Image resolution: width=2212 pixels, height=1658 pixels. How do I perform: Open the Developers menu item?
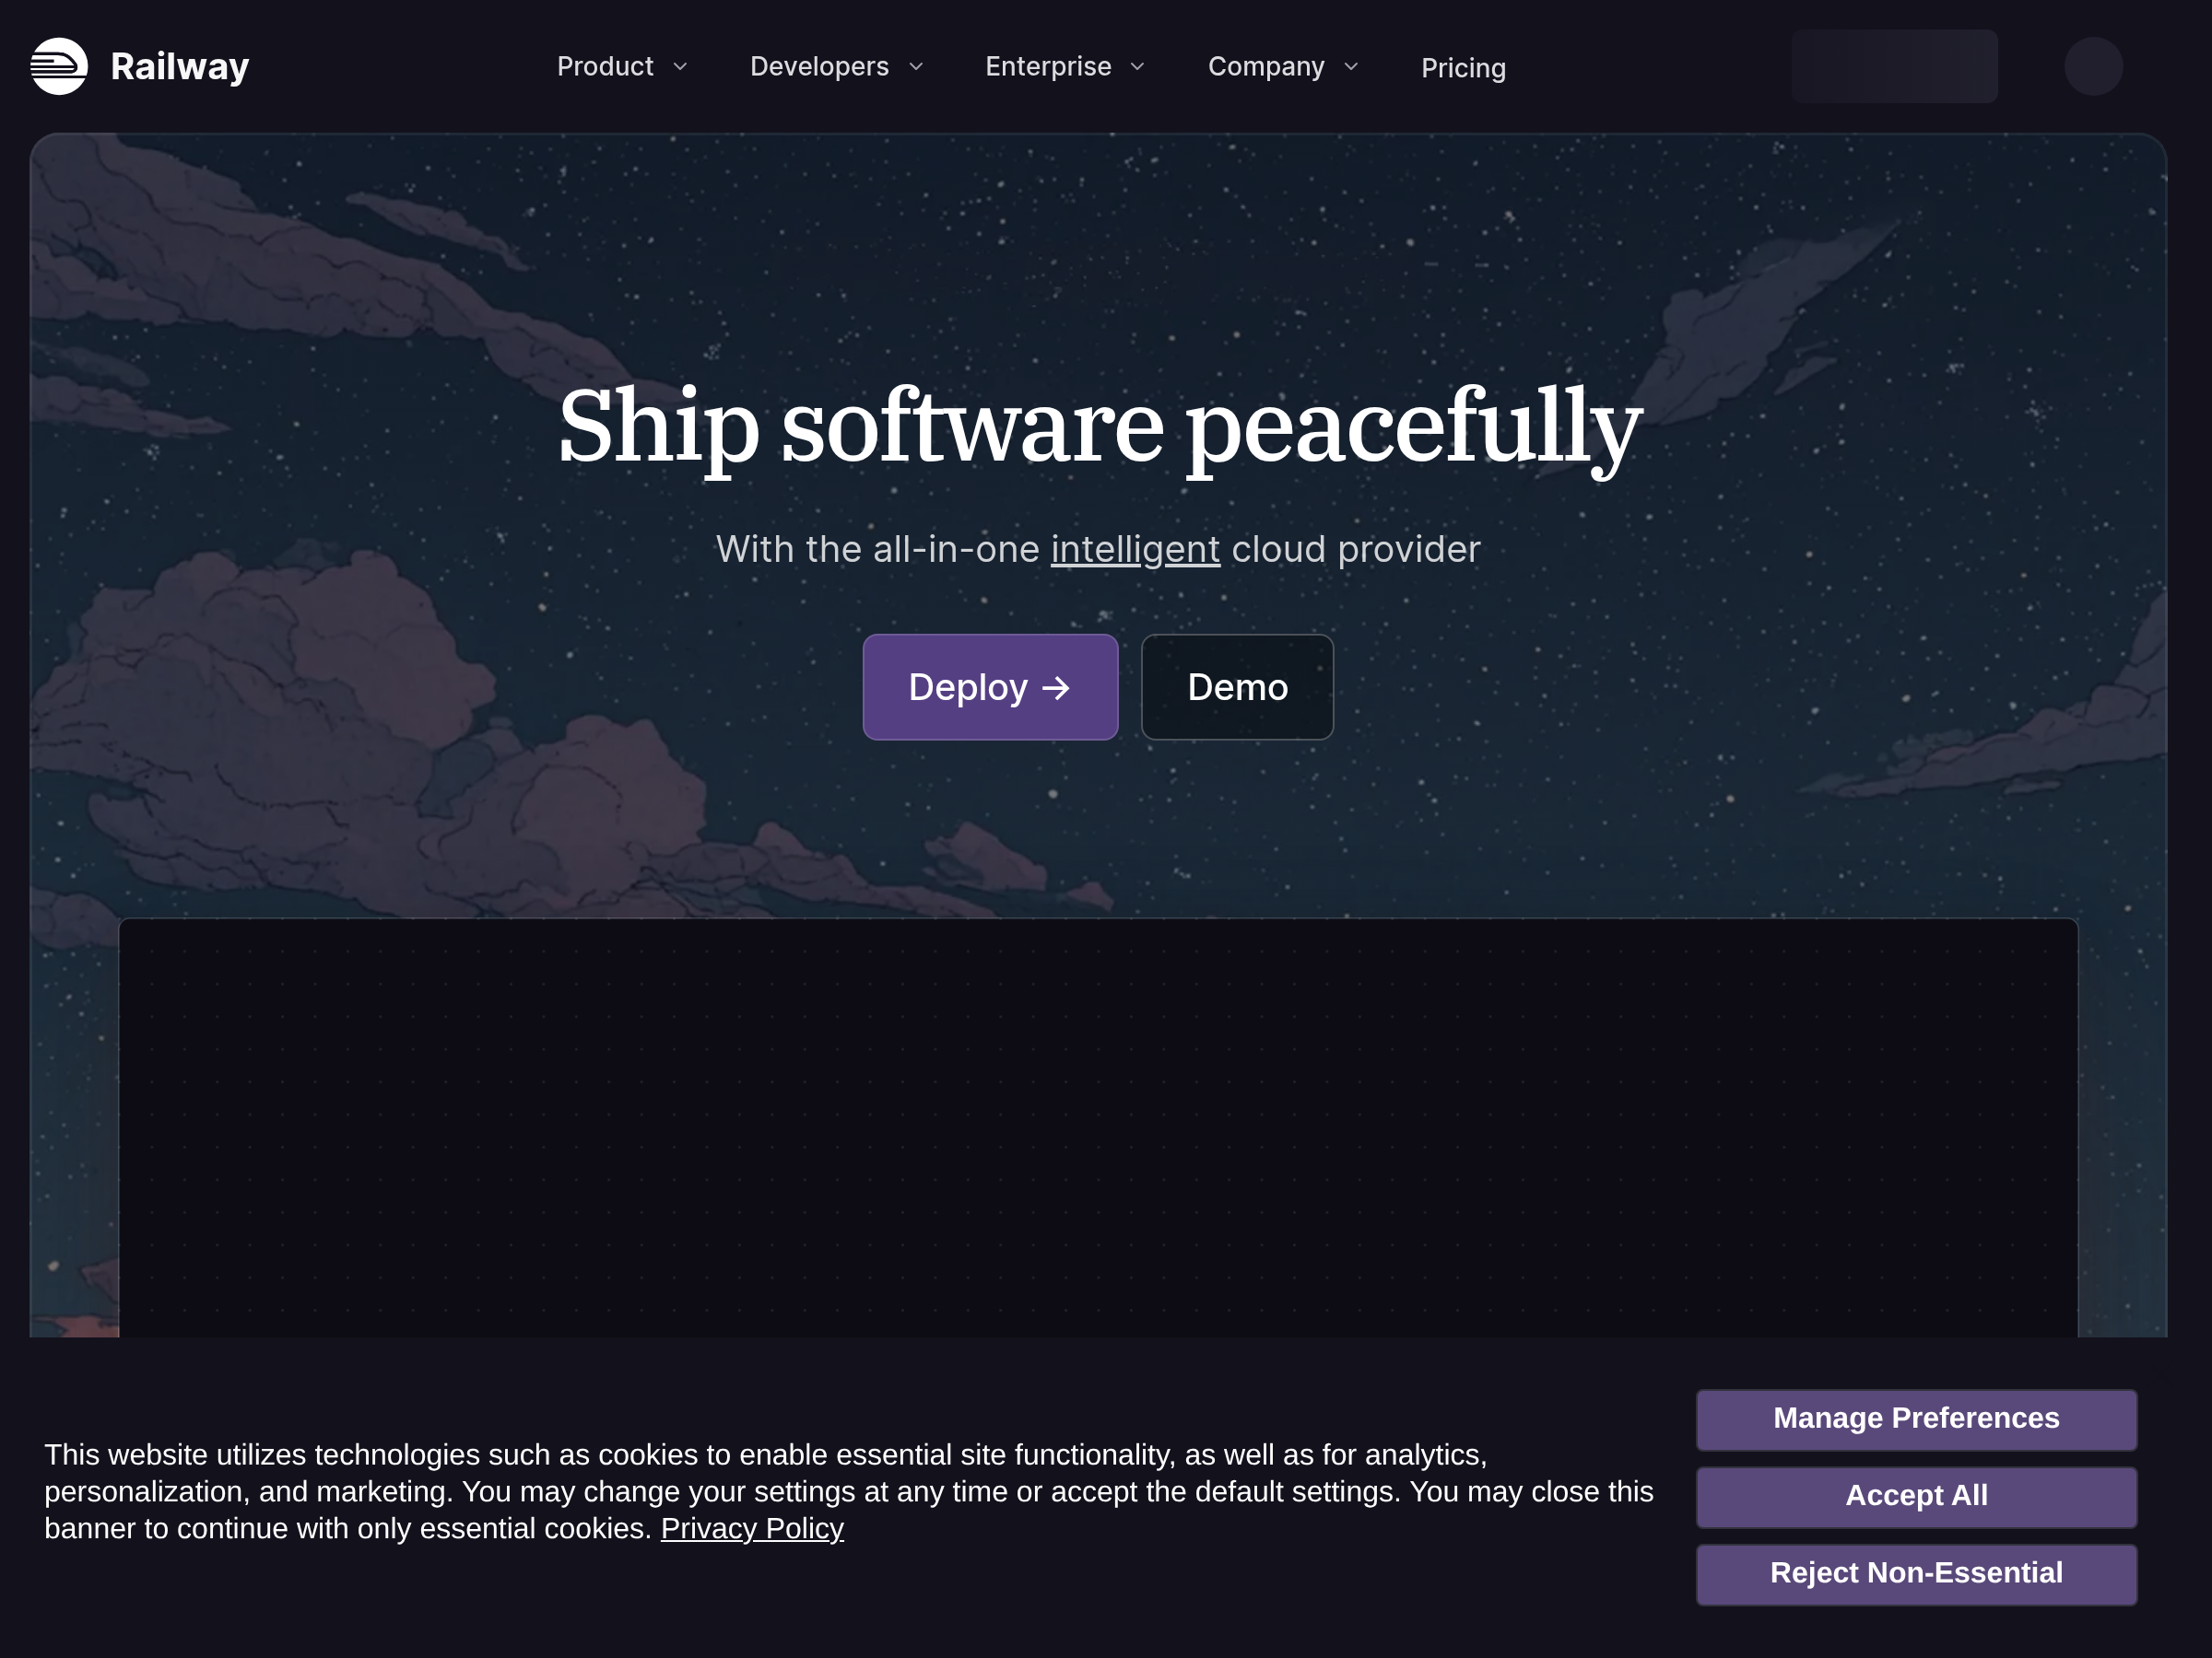(838, 67)
